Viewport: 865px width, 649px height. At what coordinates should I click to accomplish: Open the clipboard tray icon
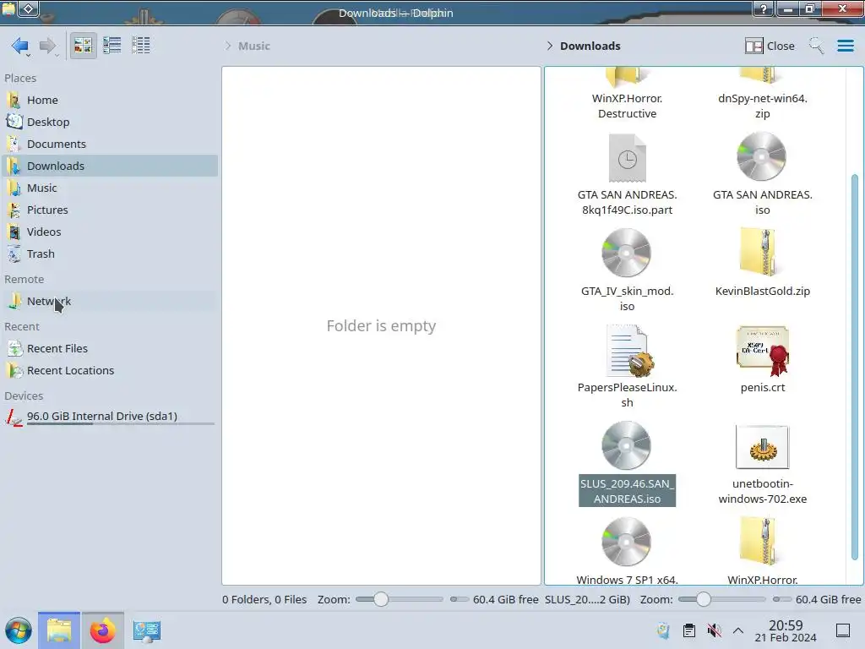point(689,630)
